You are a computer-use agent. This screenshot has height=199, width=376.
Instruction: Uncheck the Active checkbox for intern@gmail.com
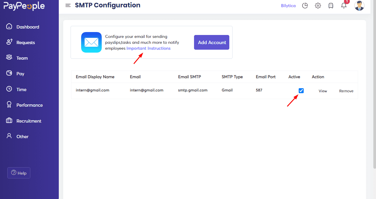point(301,91)
